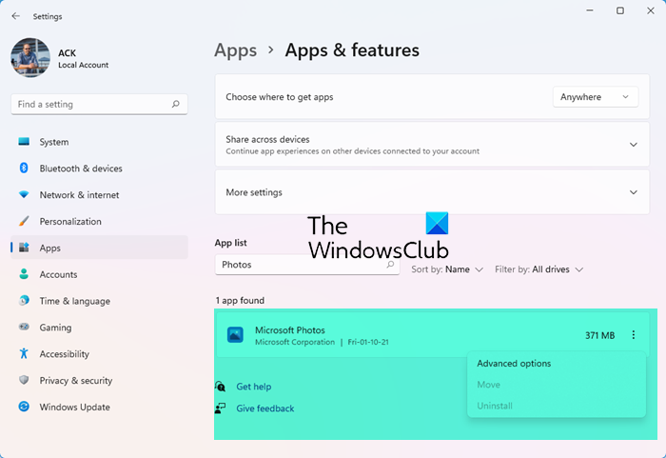Minimize the Settings window
The width and height of the screenshot is (666, 458).
click(x=590, y=10)
